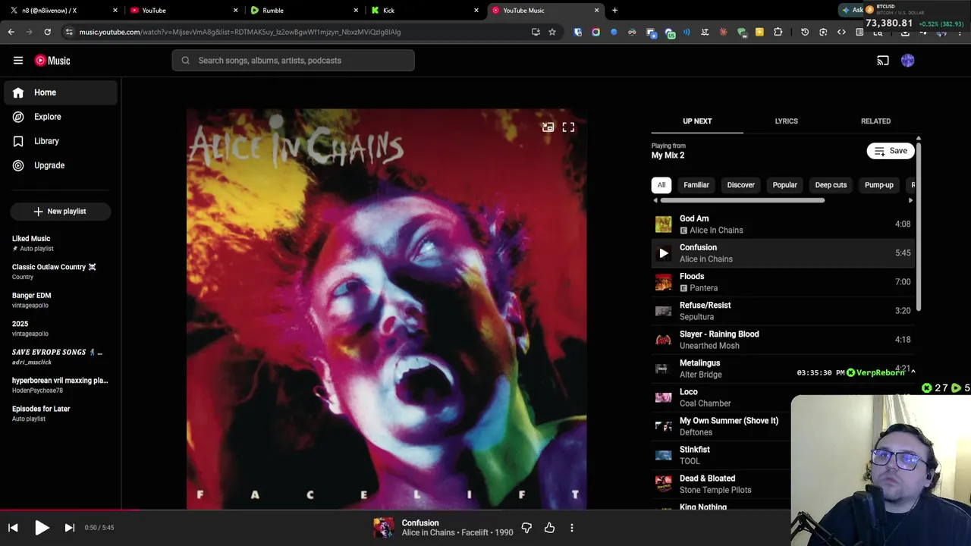Skip to next track
This screenshot has height=546, width=971.
coord(69,528)
